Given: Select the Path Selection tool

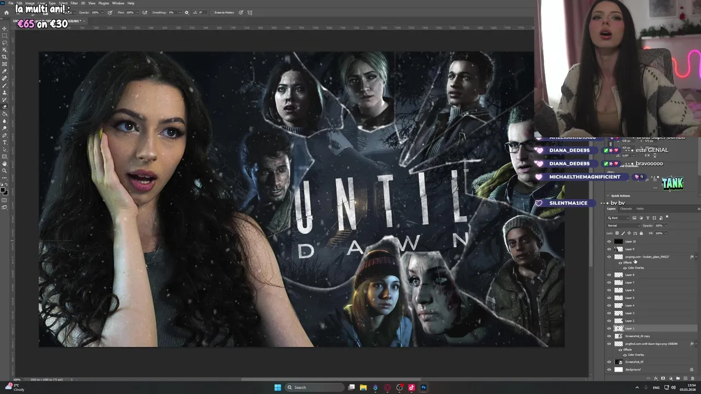Looking at the screenshot, I should point(5,149).
